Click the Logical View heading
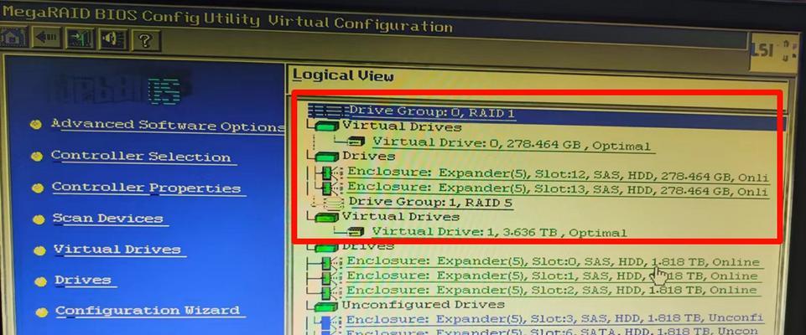 [x=343, y=76]
